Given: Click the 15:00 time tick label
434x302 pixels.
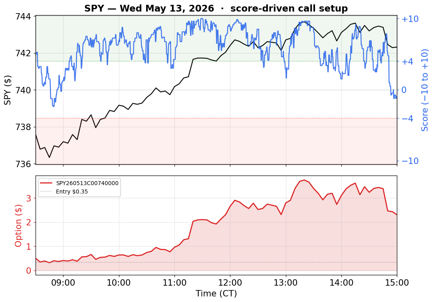Looking at the screenshot, I should 397,282.
